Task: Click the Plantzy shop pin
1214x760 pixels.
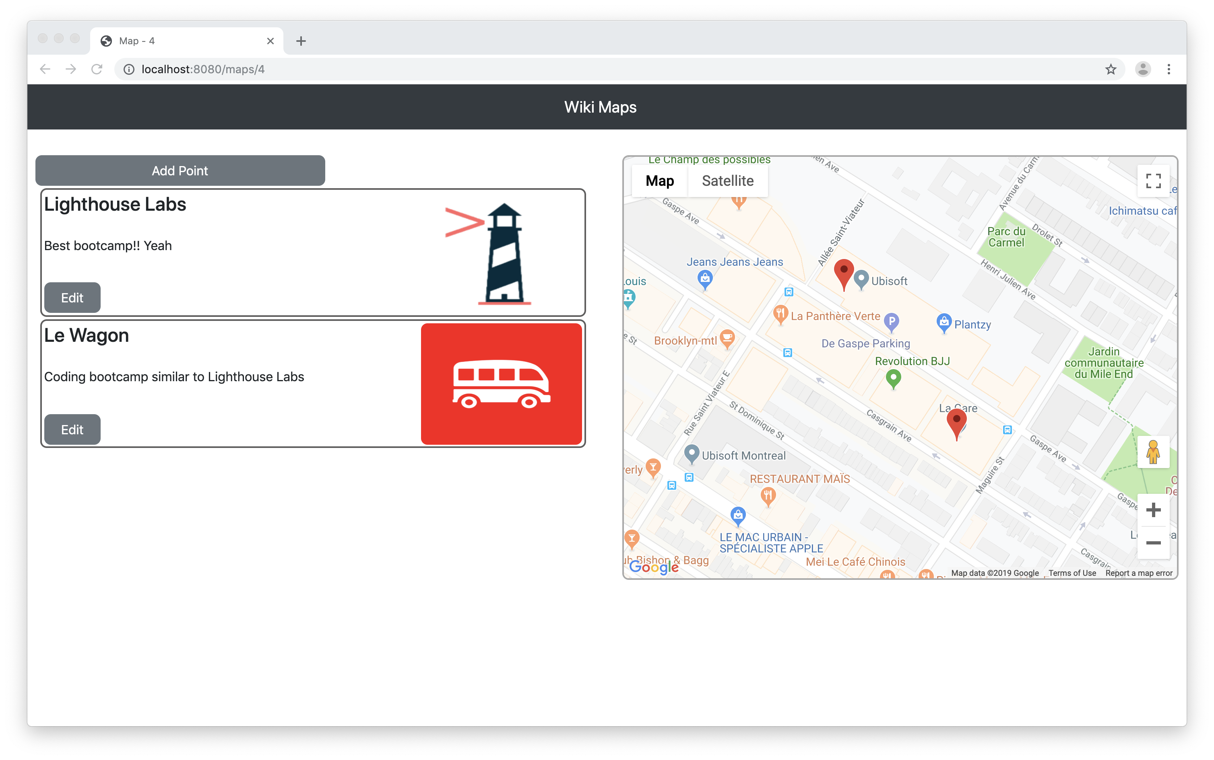Action: pyautogui.click(x=944, y=323)
